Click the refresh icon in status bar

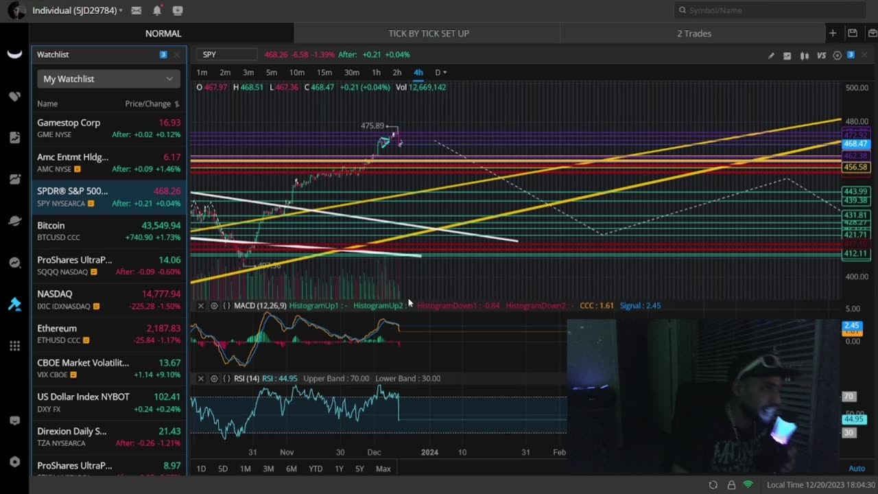(x=713, y=485)
